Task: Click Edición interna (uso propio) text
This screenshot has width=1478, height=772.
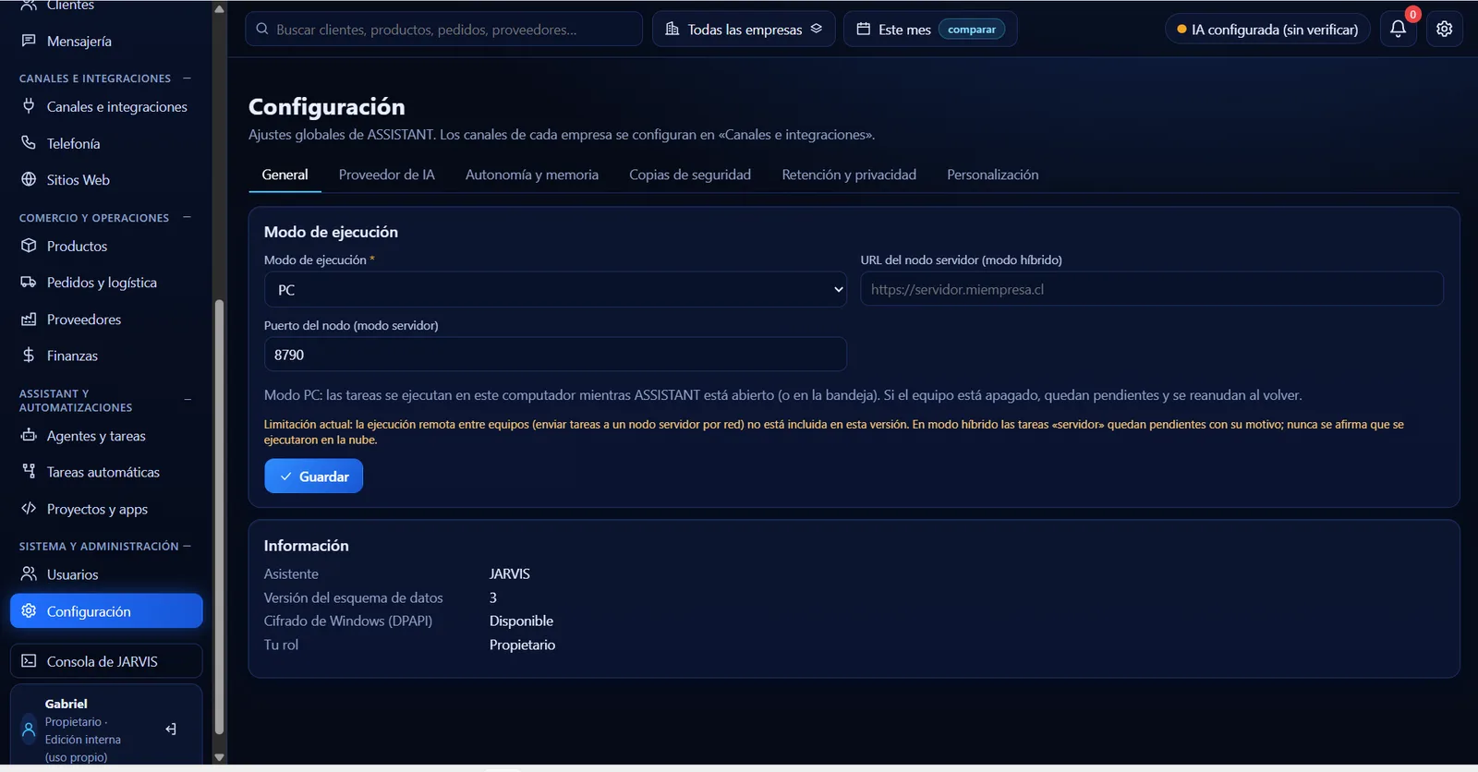Action: [x=83, y=748]
